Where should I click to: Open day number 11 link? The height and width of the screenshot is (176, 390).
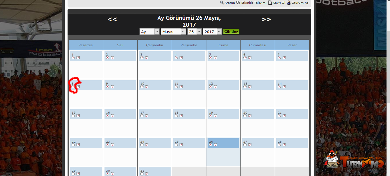point(176,83)
